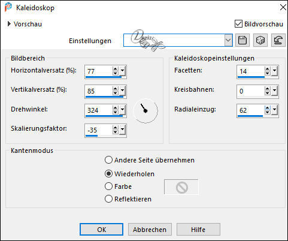Viewport: 288px width, 241px height.
Task: Save preset with the floppy disk icon
Action: 242,40
